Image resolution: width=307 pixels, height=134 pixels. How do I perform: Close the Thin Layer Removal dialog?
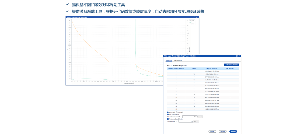point(240,56)
